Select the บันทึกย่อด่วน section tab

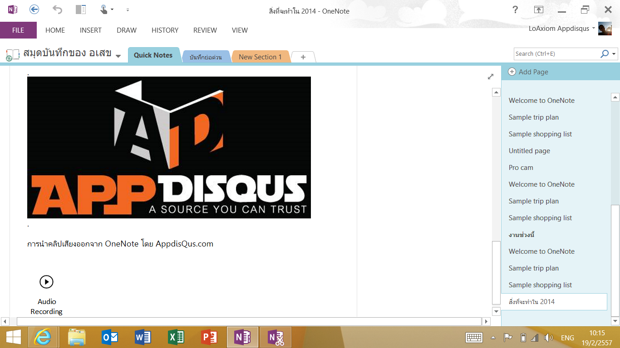[206, 57]
